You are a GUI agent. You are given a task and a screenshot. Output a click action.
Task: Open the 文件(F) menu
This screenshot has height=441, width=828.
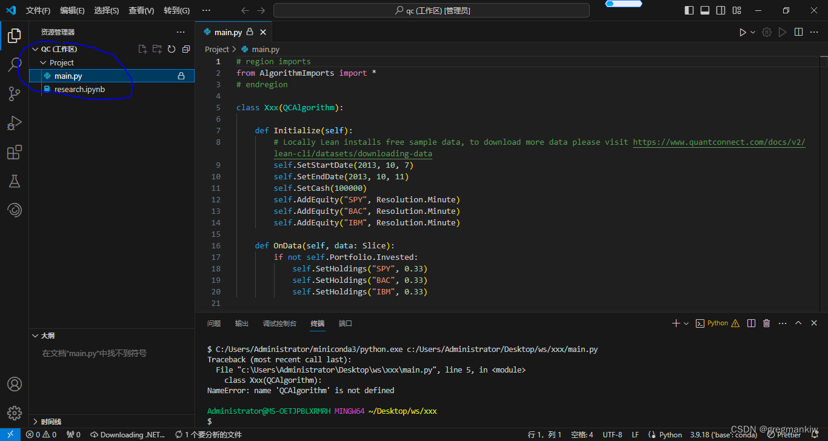click(x=38, y=10)
